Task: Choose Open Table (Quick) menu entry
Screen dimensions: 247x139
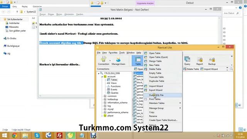Action: coord(163,57)
